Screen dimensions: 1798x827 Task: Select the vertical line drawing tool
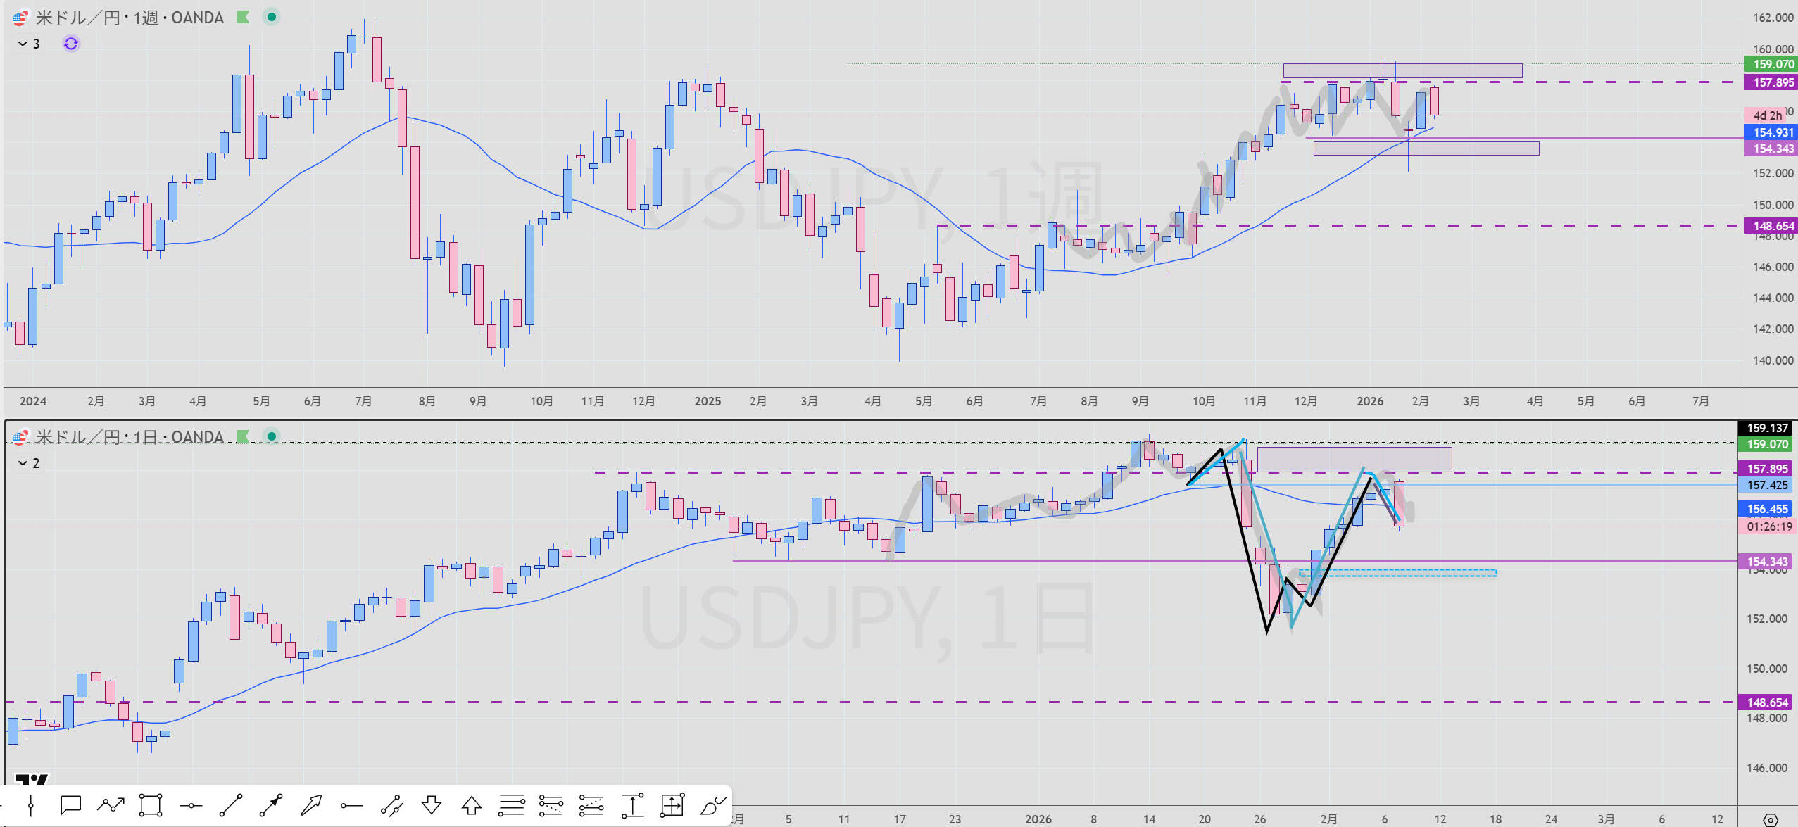click(30, 805)
